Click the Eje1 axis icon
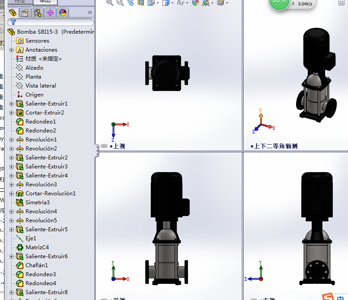This screenshot has height=300, width=348. click(20, 238)
